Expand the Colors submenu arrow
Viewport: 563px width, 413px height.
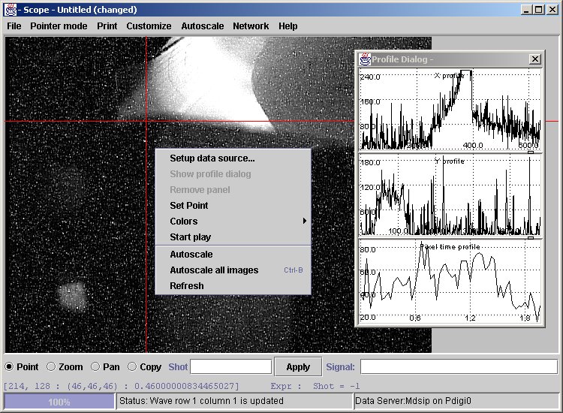click(304, 221)
